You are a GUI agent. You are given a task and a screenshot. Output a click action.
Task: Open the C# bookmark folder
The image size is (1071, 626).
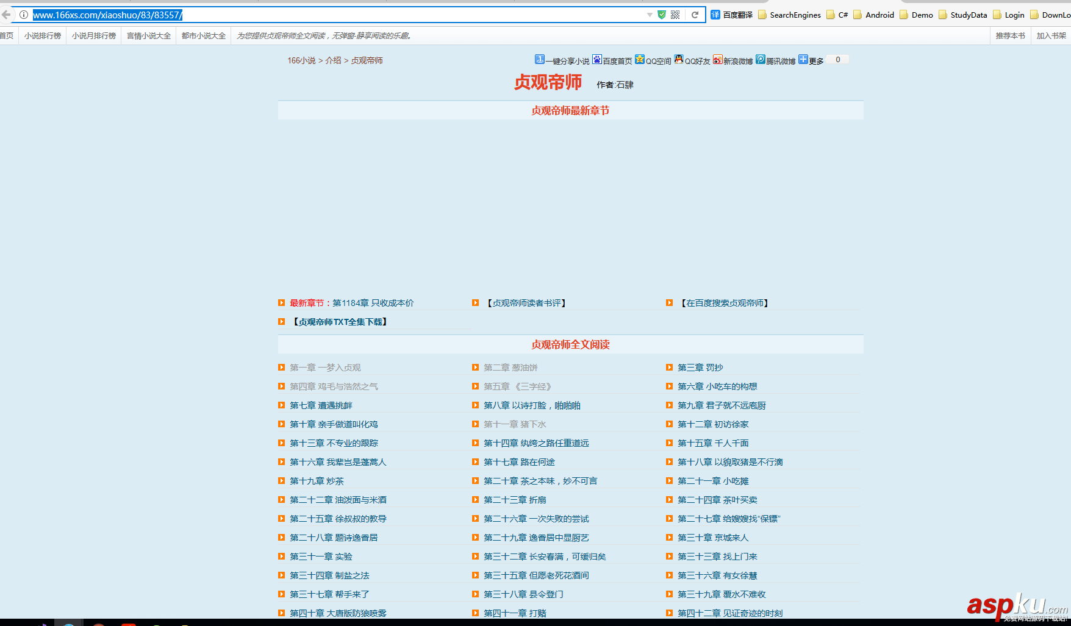point(837,15)
